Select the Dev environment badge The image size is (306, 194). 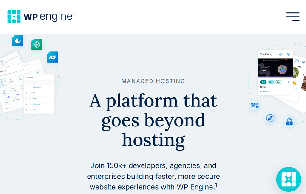pyautogui.click(x=279, y=82)
